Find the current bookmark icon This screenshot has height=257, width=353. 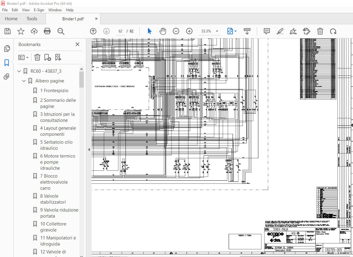58,57
